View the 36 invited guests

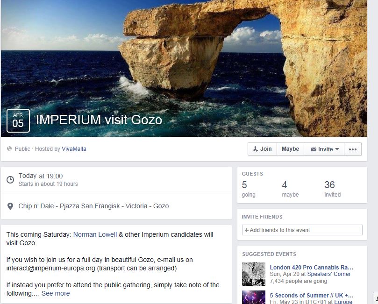click(x=332, y=189)
